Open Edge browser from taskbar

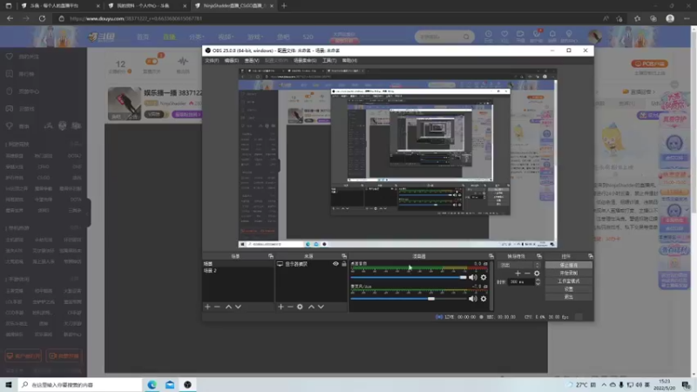(x=152, y=385)
